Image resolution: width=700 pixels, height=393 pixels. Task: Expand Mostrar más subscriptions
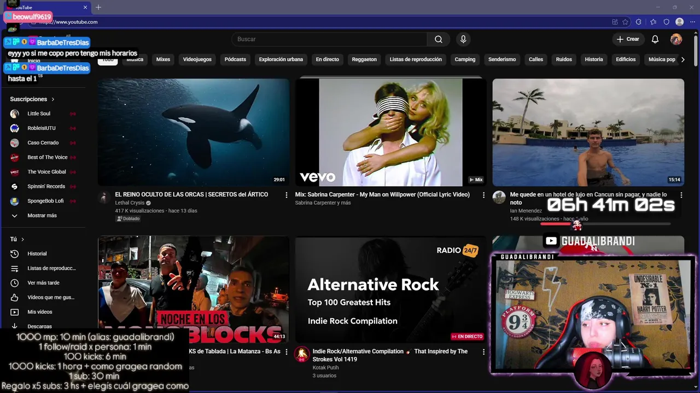[42, 216]
